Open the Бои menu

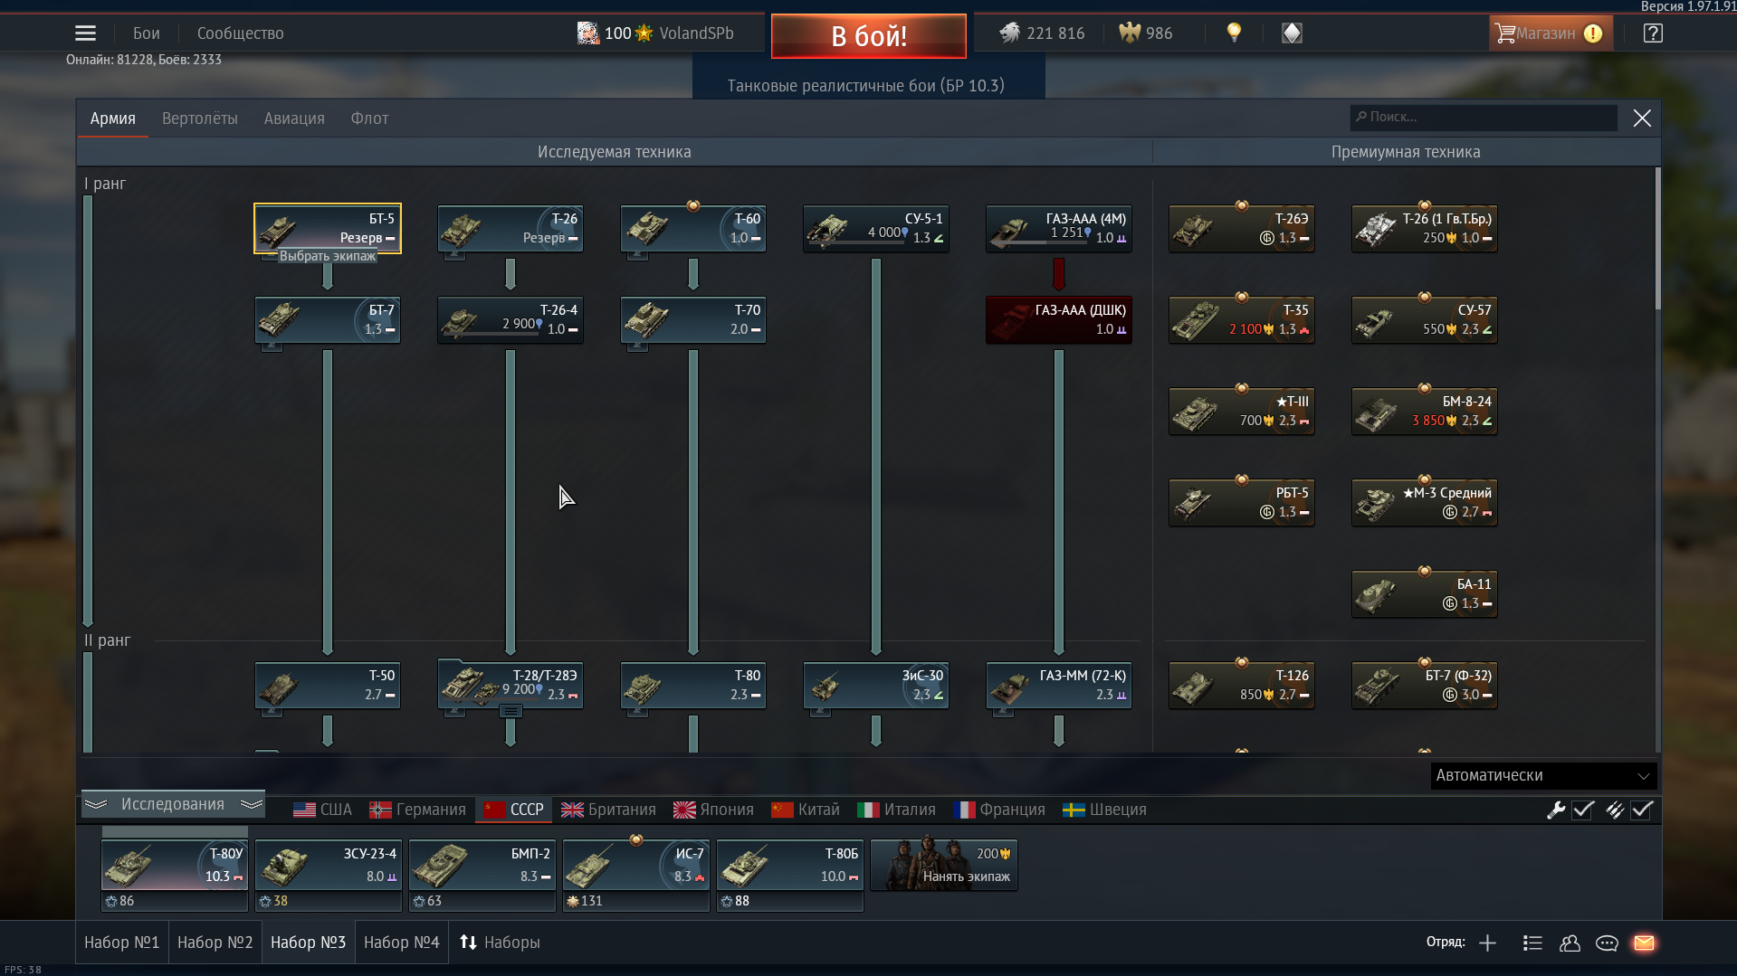(x=147, y=33)
